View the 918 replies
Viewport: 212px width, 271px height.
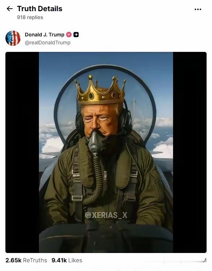[30, 17]
